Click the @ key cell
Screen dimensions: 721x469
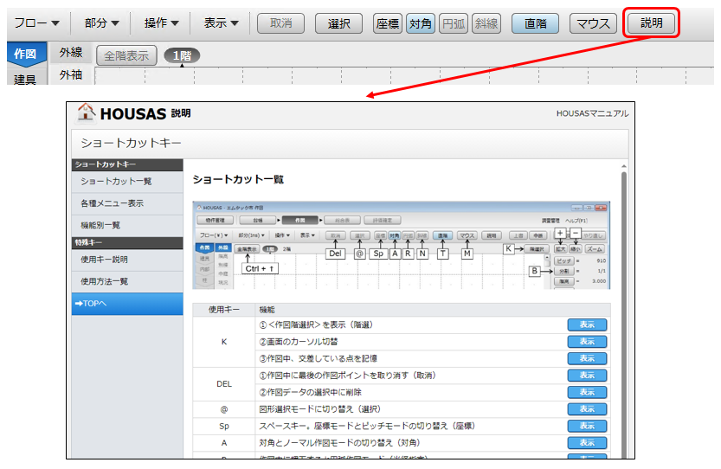coord(224,409)
